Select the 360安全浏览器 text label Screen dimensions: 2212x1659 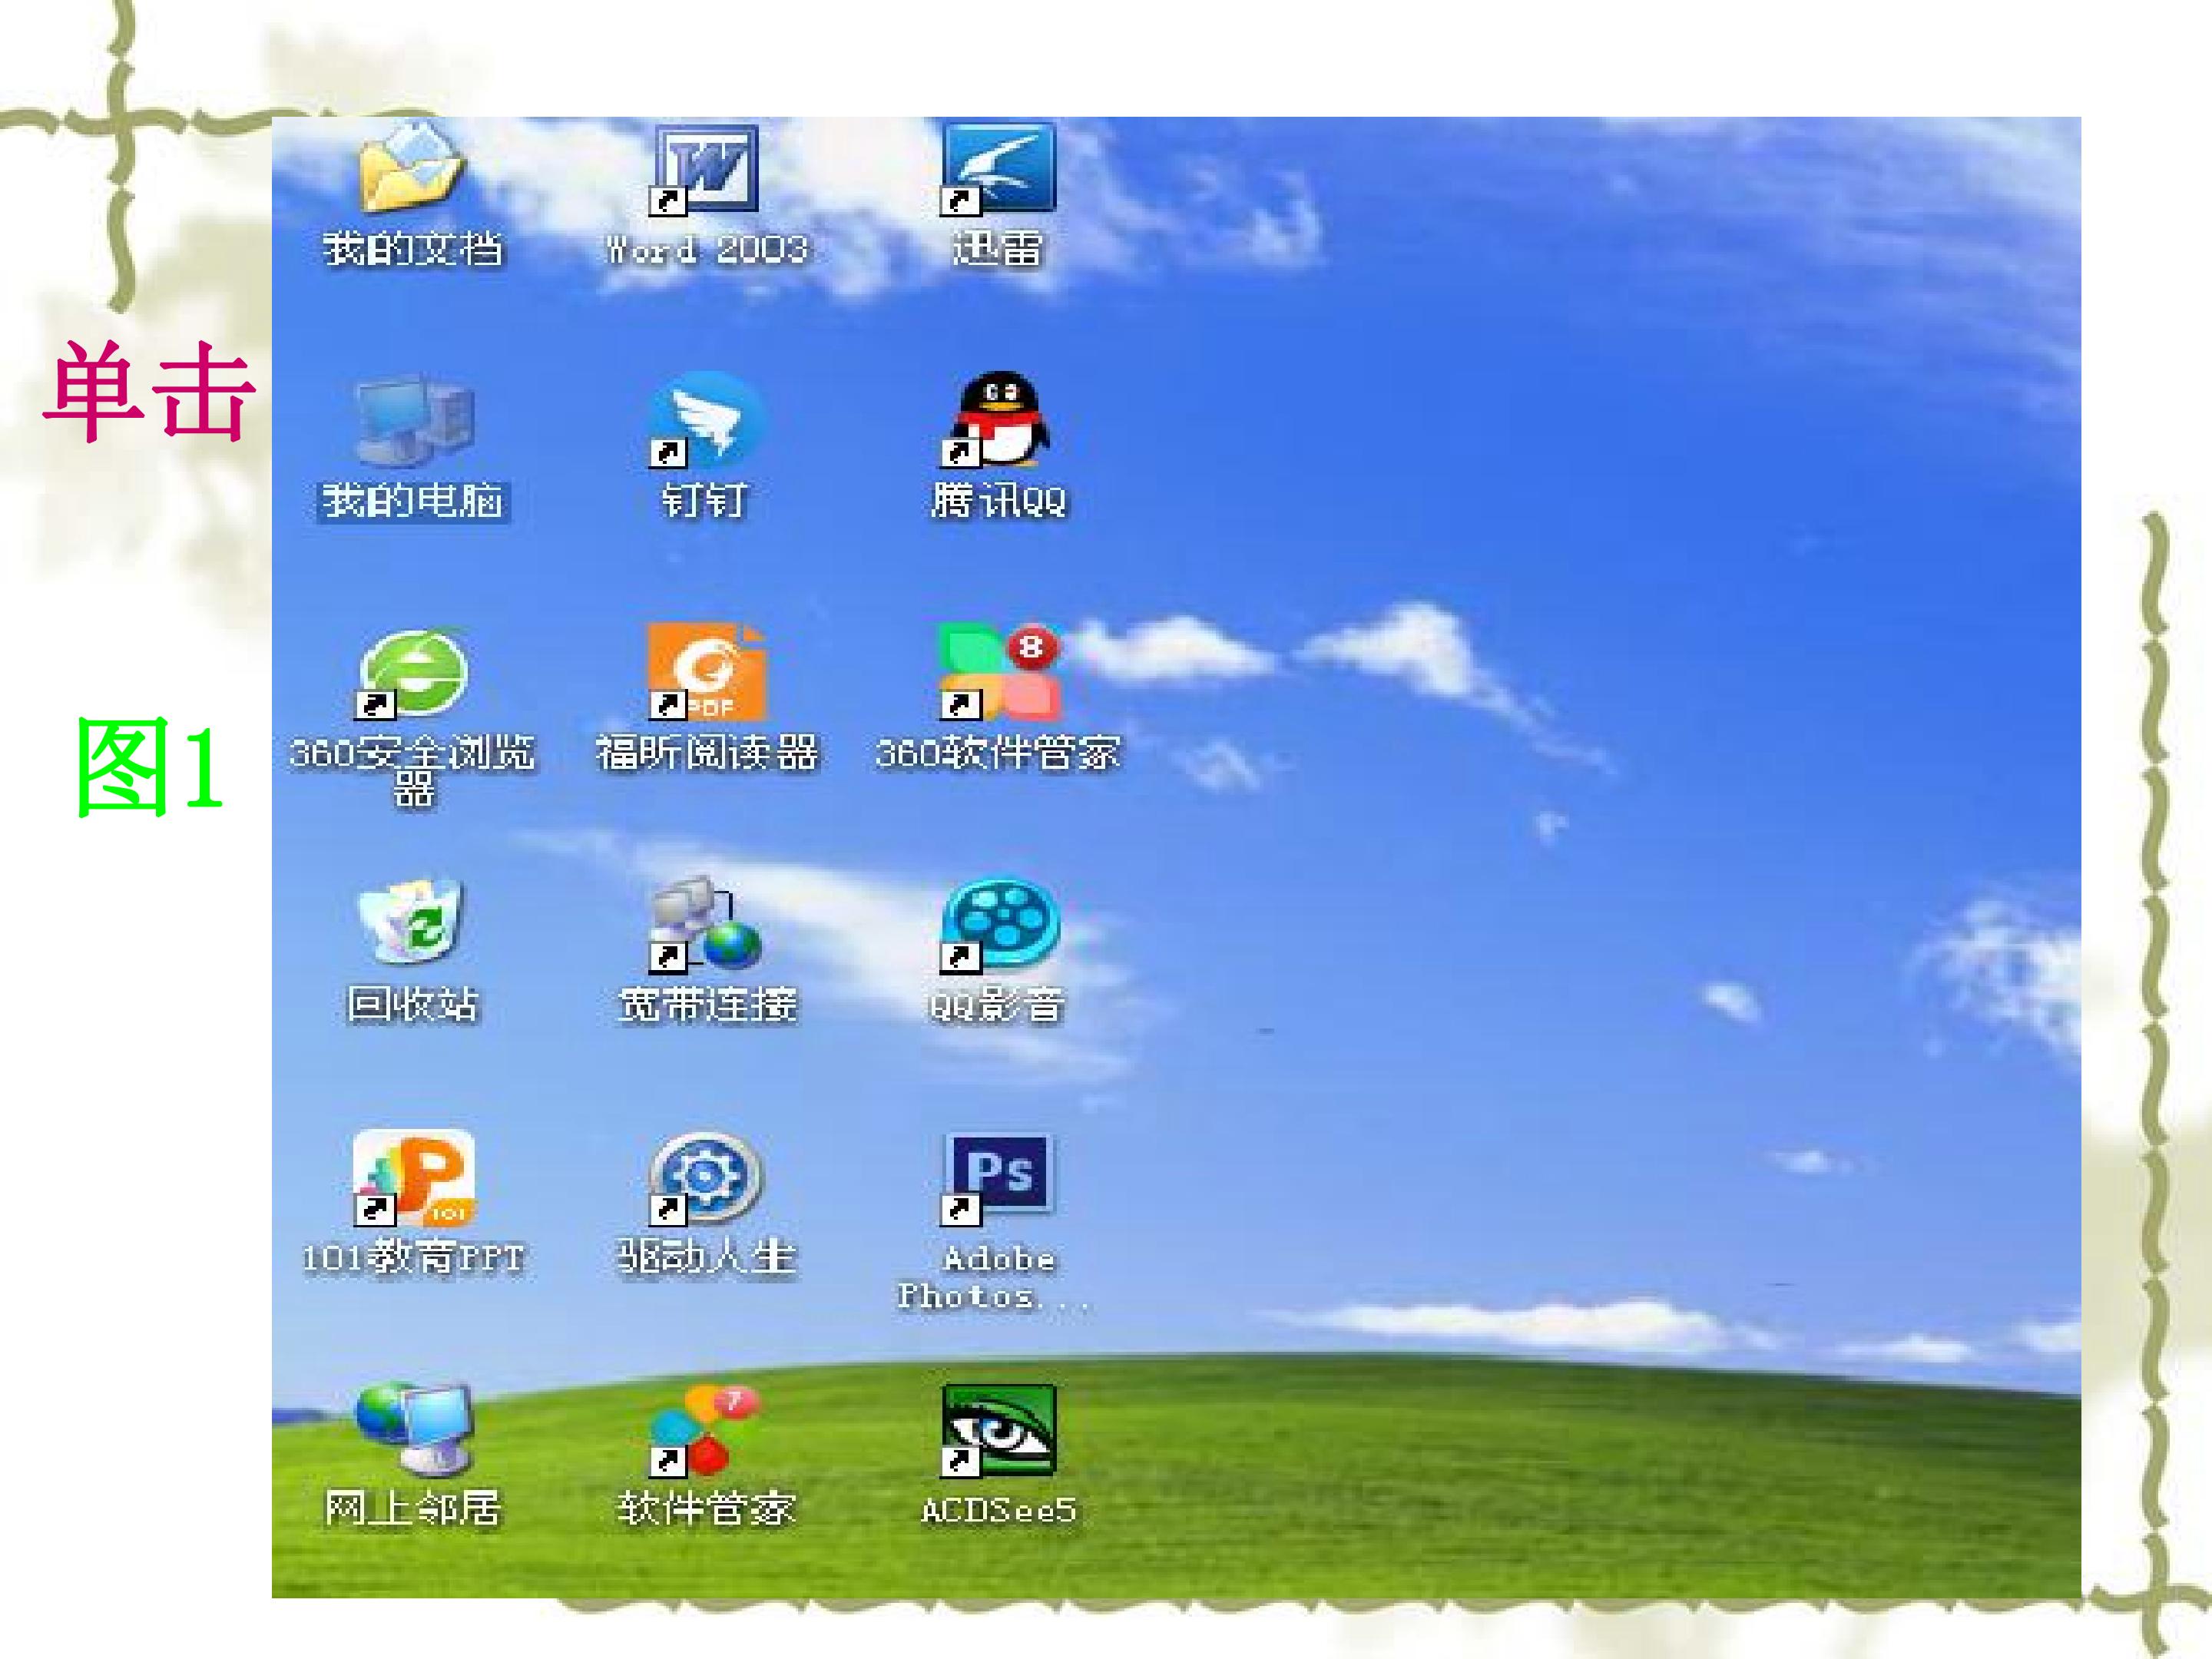pyautogui.click(x=413, y=770)
